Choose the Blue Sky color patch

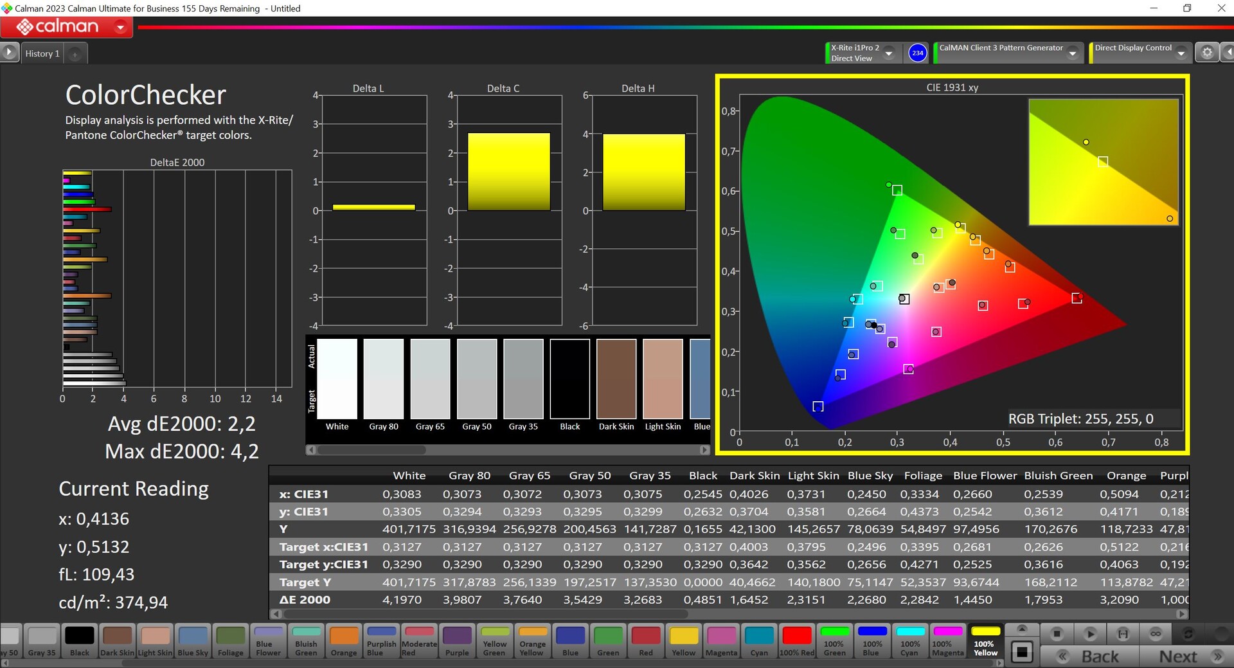(193, 640)
